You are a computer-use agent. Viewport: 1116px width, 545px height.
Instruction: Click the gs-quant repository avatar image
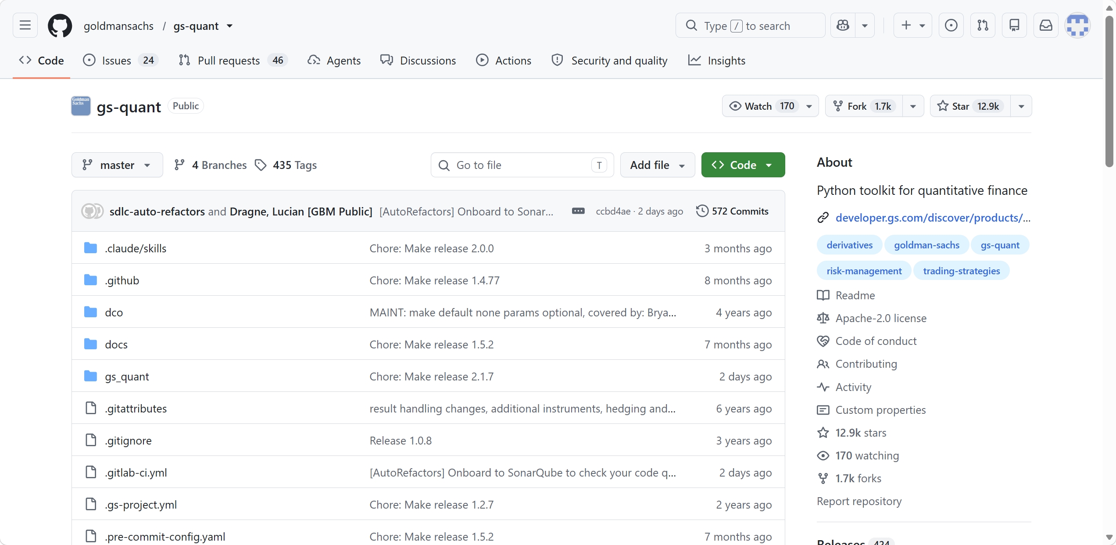tap(81, 106)
